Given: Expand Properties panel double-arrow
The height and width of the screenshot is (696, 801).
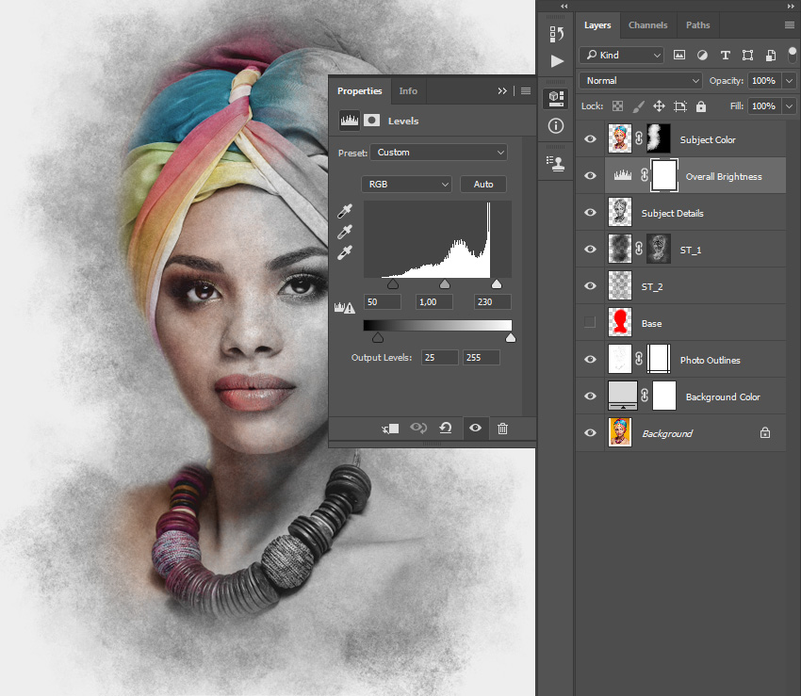Looking at the screenshot, I should (502, 91).
